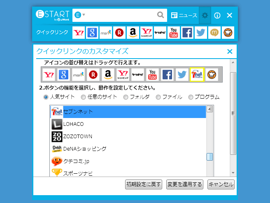
Task: Focus the ESTART search input field
Action: [121, 15]
